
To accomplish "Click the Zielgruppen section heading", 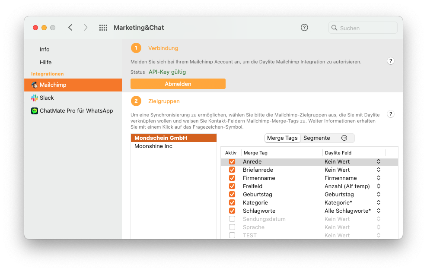I will pyautogui.click(x=164, y=101).
